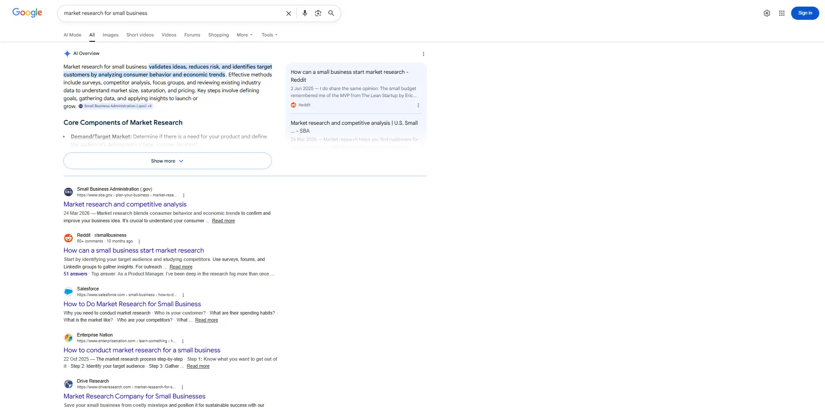Switch to Shopping tab
The height and width of the screenshot is (409, 825).
tap(219, 35)
